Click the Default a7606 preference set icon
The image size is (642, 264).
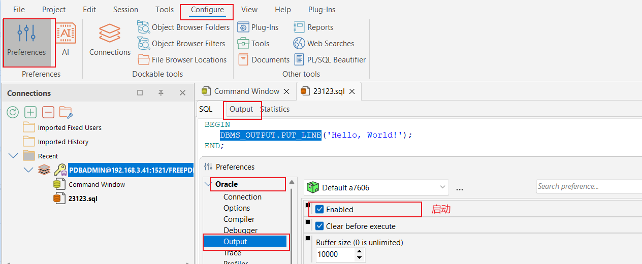pos(312,187)
